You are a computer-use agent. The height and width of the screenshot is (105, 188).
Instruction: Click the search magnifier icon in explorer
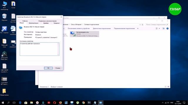[167, 24]
